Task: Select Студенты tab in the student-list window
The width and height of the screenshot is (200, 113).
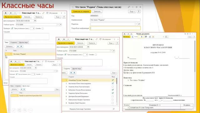Action: 67,69
